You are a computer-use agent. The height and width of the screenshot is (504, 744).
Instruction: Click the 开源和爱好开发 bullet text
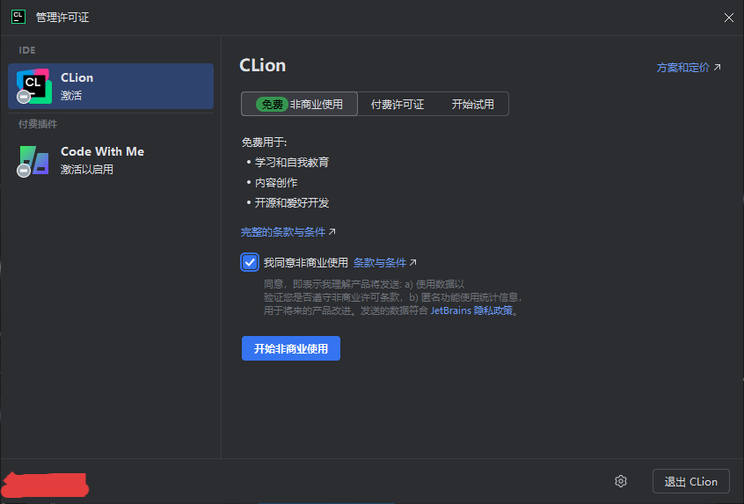pos(292,203)
